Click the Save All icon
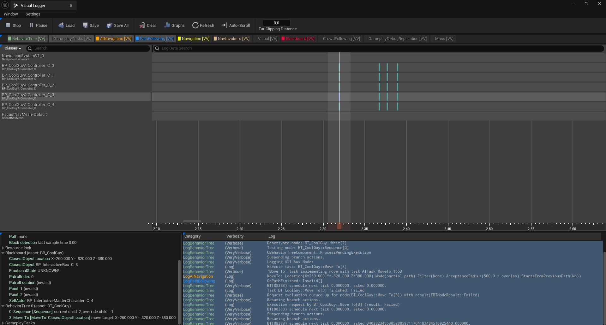The height and width of the screenshot is (325, 606). click(x=109, y=25)
